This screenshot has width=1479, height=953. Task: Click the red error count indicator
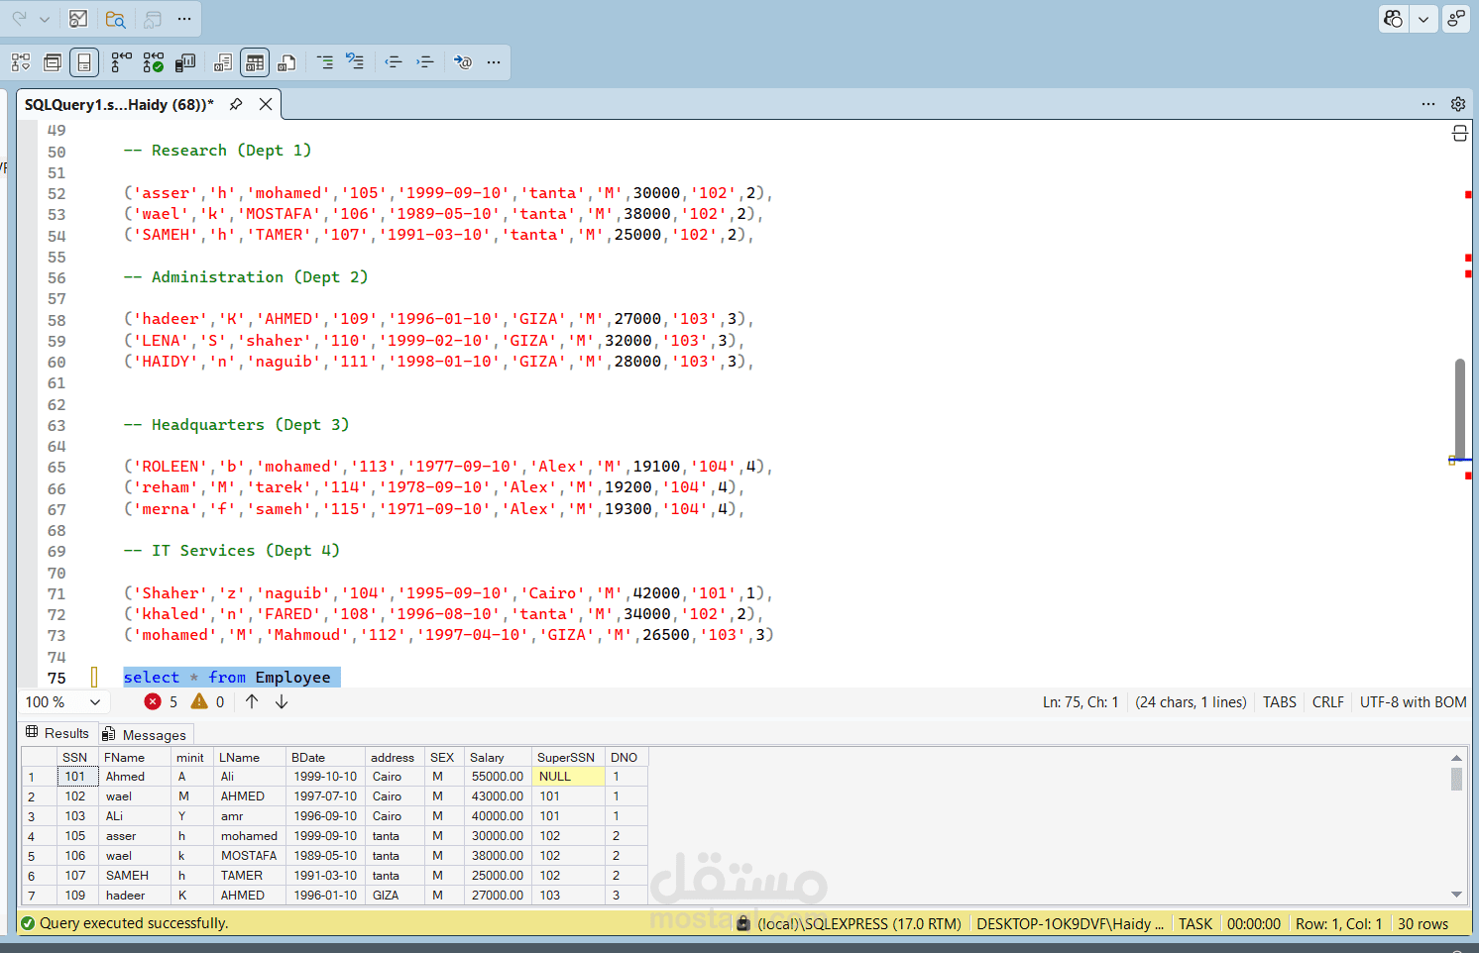(161, 702)
